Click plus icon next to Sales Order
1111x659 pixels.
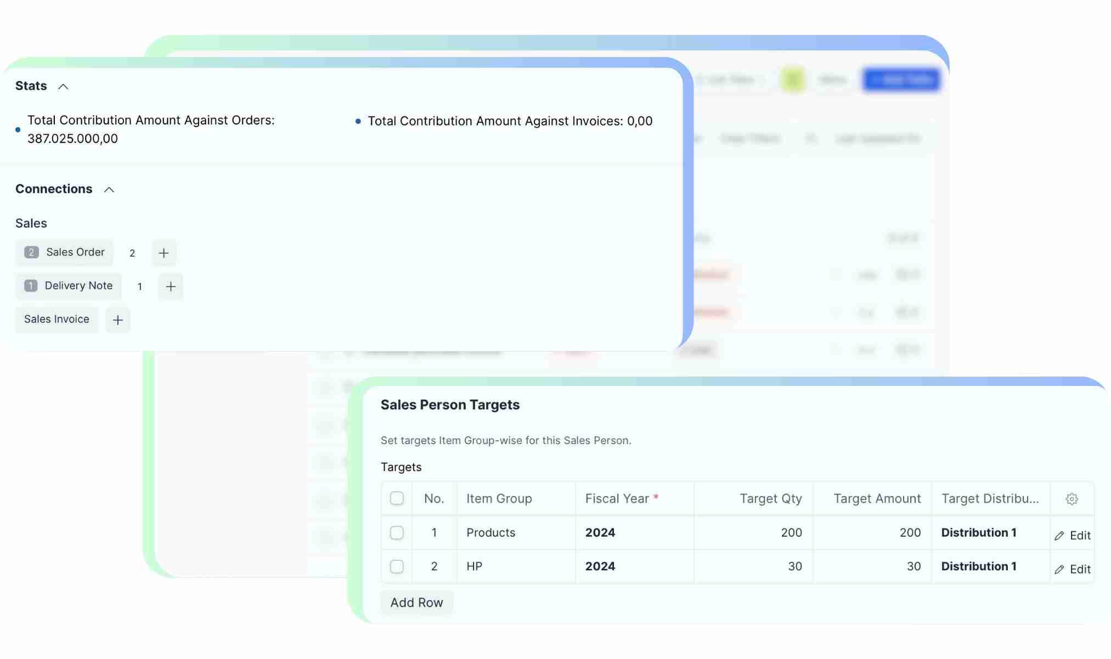pos(163,253)
